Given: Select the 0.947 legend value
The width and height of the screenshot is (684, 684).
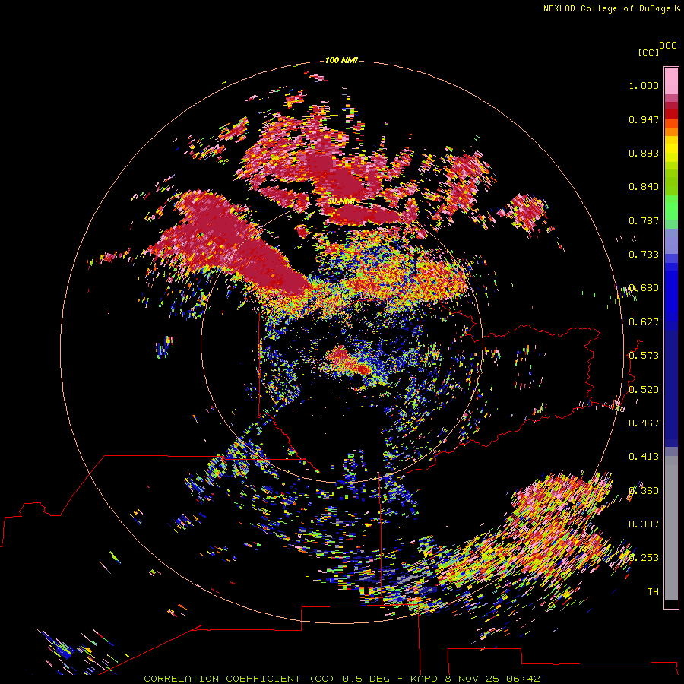Looking at the screenshot, I should click(x=644, y=119).
